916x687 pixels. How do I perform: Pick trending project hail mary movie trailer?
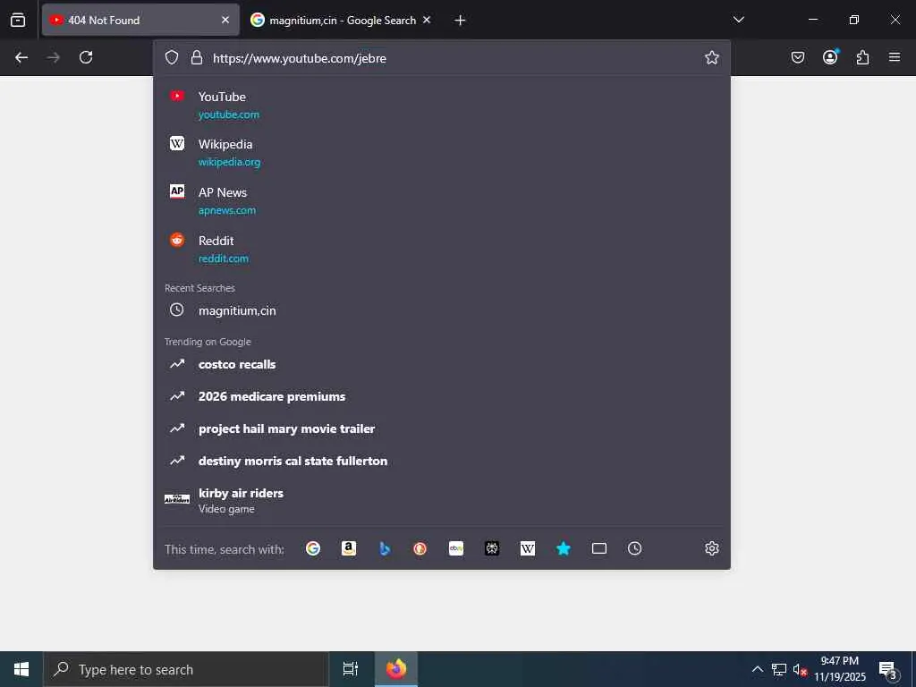click(x=442, y=428)
